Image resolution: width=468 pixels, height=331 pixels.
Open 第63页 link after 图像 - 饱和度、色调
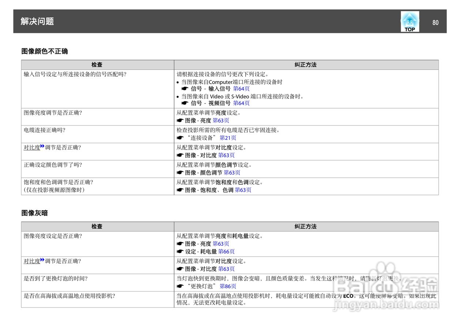tap(243, 190)
